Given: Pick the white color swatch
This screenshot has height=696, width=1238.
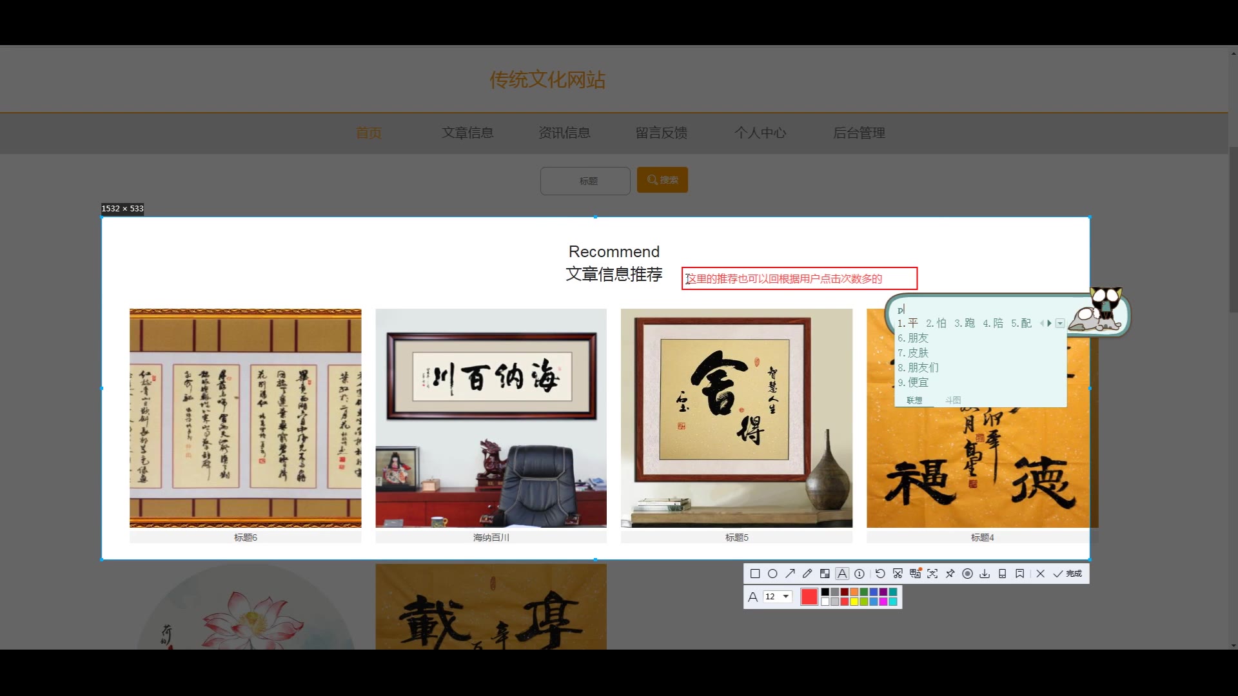Looking at the screenshot, I should click(825, 601).
